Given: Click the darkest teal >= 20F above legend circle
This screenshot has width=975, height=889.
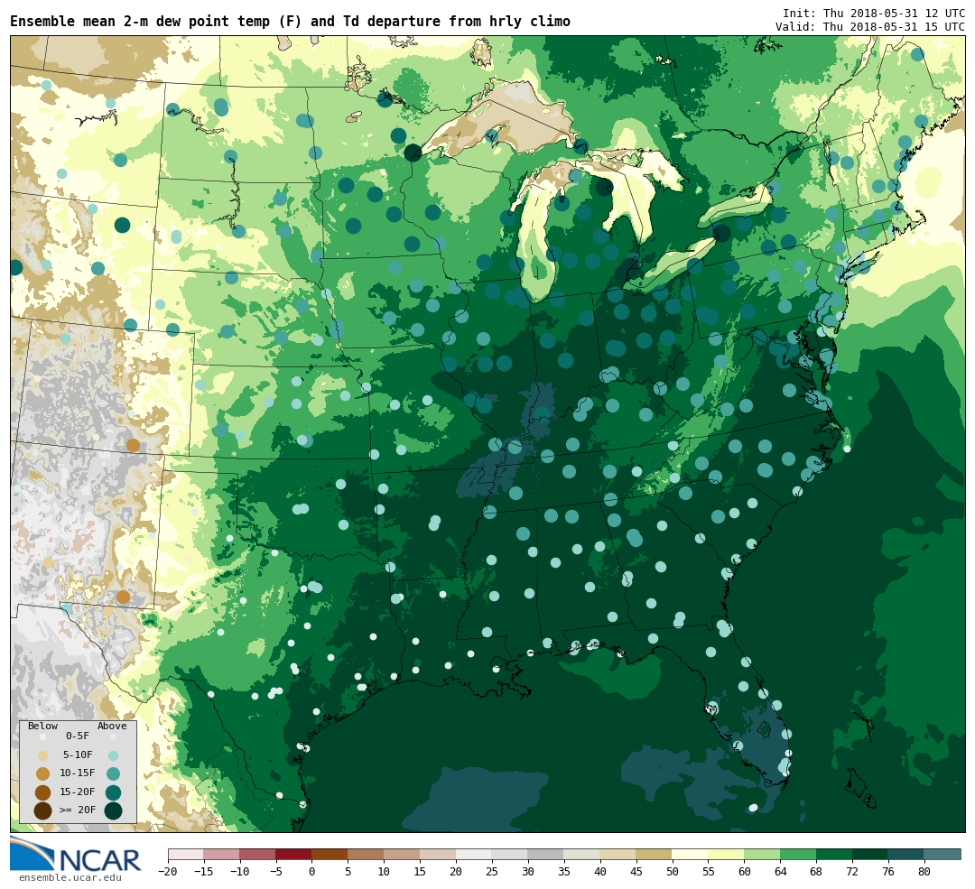Looking at the screenshot, I should [113, 811].
